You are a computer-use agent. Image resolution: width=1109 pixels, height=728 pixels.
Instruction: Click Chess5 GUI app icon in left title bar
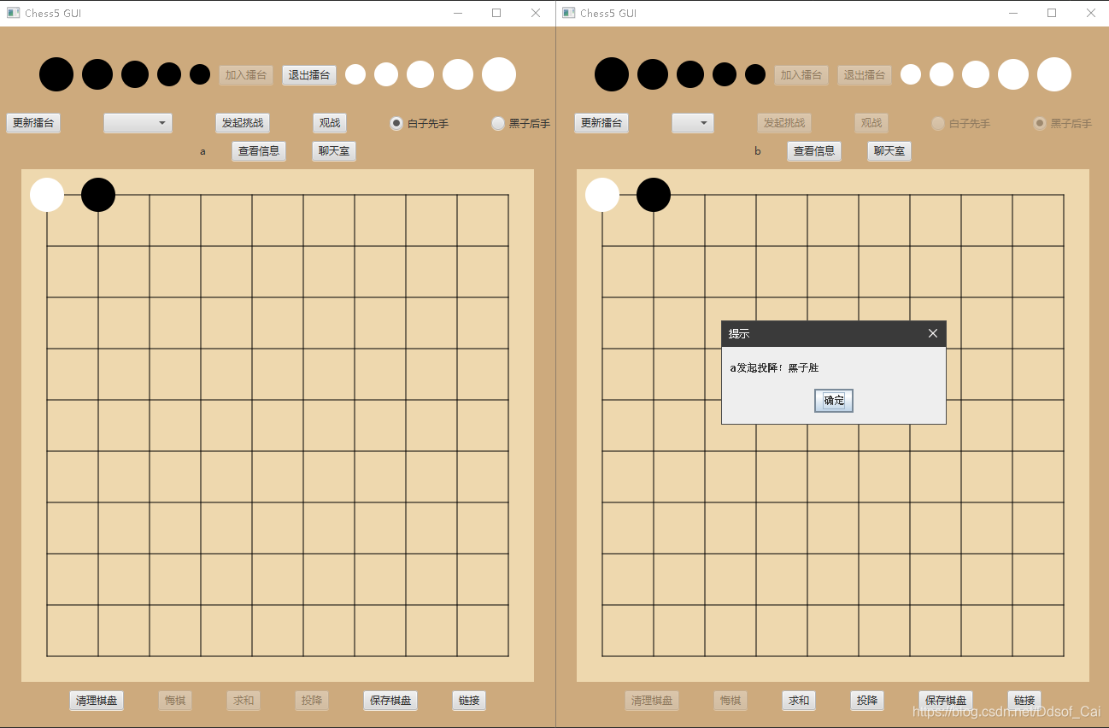click(x=13, y=13)
